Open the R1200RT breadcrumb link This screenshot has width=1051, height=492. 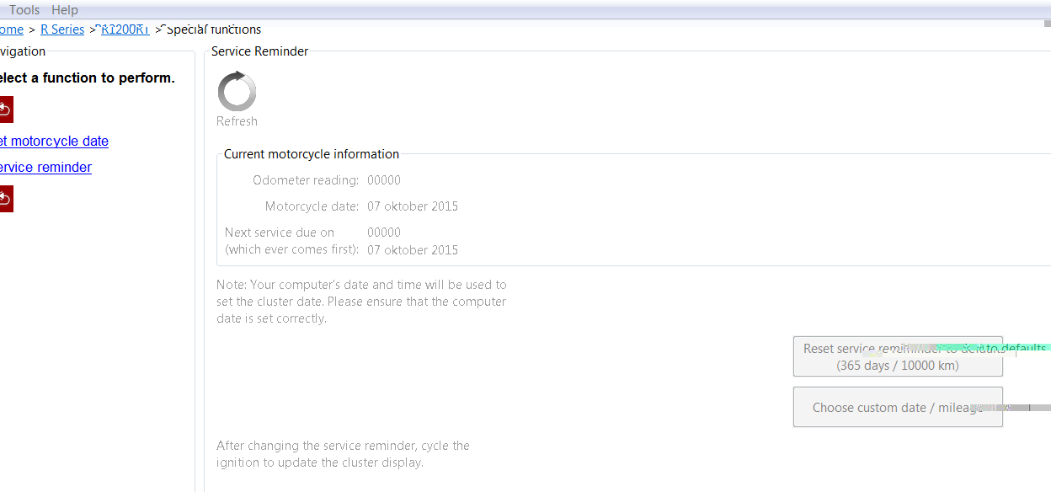[x=124, y=29]
